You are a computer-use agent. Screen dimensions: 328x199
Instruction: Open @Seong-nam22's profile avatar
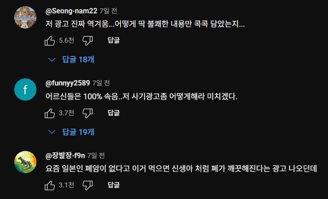[25, 17]
